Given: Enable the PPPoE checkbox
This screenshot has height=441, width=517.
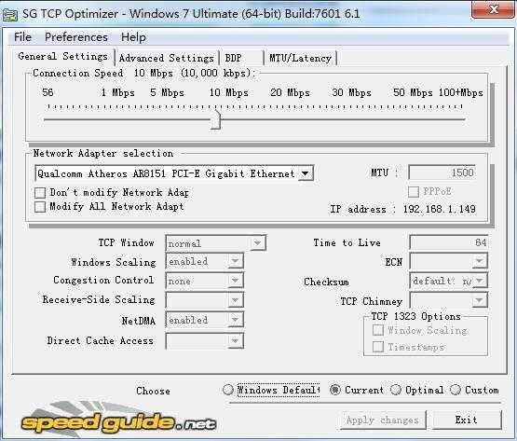Looking at the screenshot, I should click(x=414, y=192).
